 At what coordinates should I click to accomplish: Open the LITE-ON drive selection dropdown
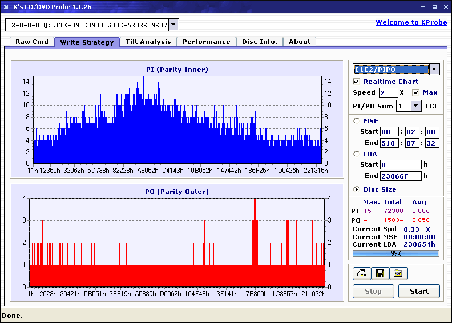173,25
